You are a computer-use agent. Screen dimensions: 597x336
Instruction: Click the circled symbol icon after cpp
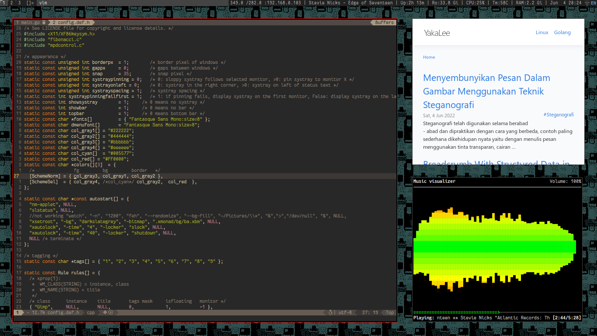click(x=111, y=313)
